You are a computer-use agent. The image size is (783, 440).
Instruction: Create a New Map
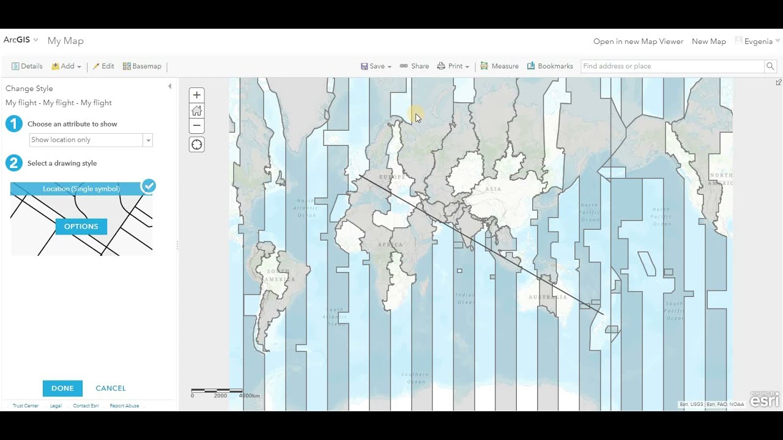click(x=709, y=42)
